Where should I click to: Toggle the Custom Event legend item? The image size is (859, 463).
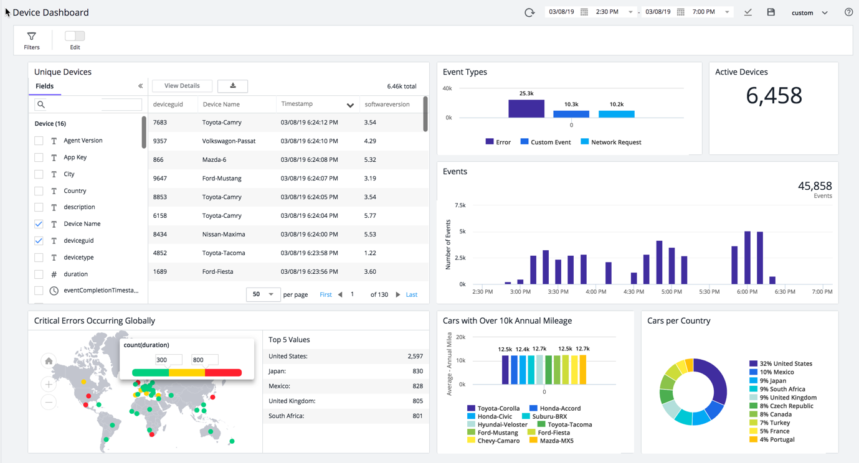[x=546, y=142]
